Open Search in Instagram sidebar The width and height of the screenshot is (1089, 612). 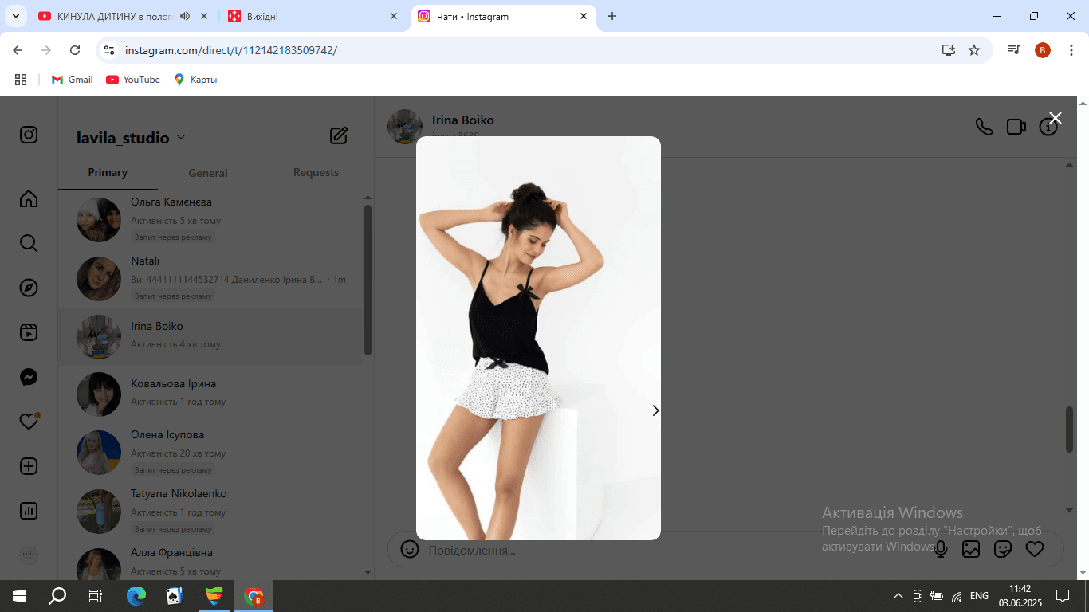pos(29,243)
